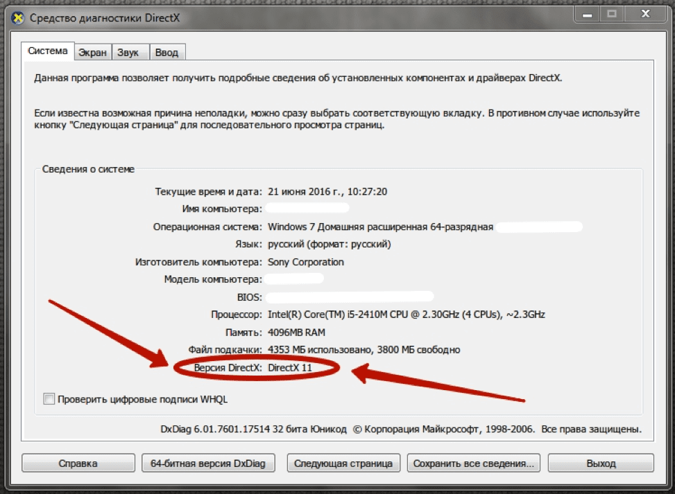675x494 pixels.
Task: Switch to the Система tab
Action: point(48,51)
